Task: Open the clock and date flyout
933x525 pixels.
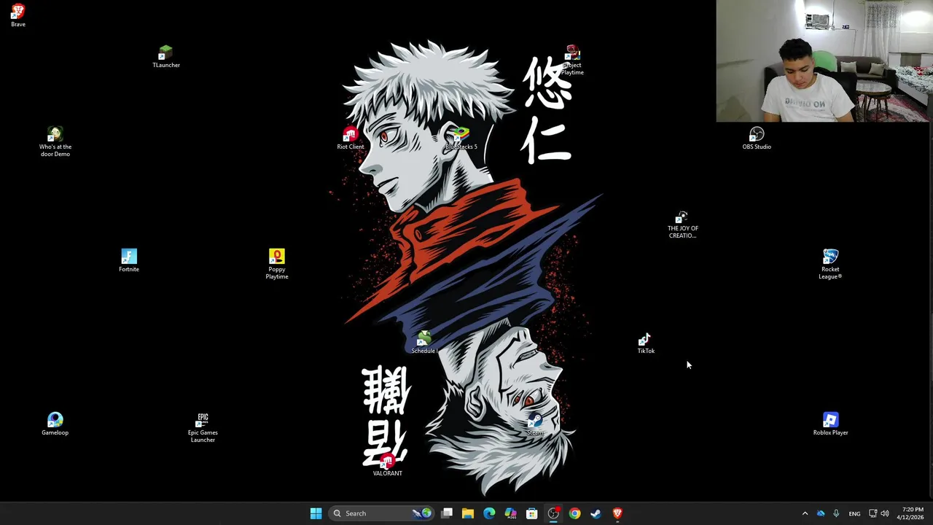Action: click(x=910, y=513)
